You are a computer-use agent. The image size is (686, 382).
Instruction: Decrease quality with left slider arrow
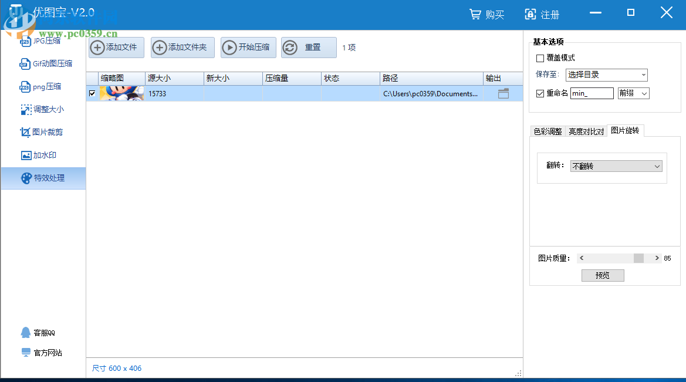tap(582, 258)
